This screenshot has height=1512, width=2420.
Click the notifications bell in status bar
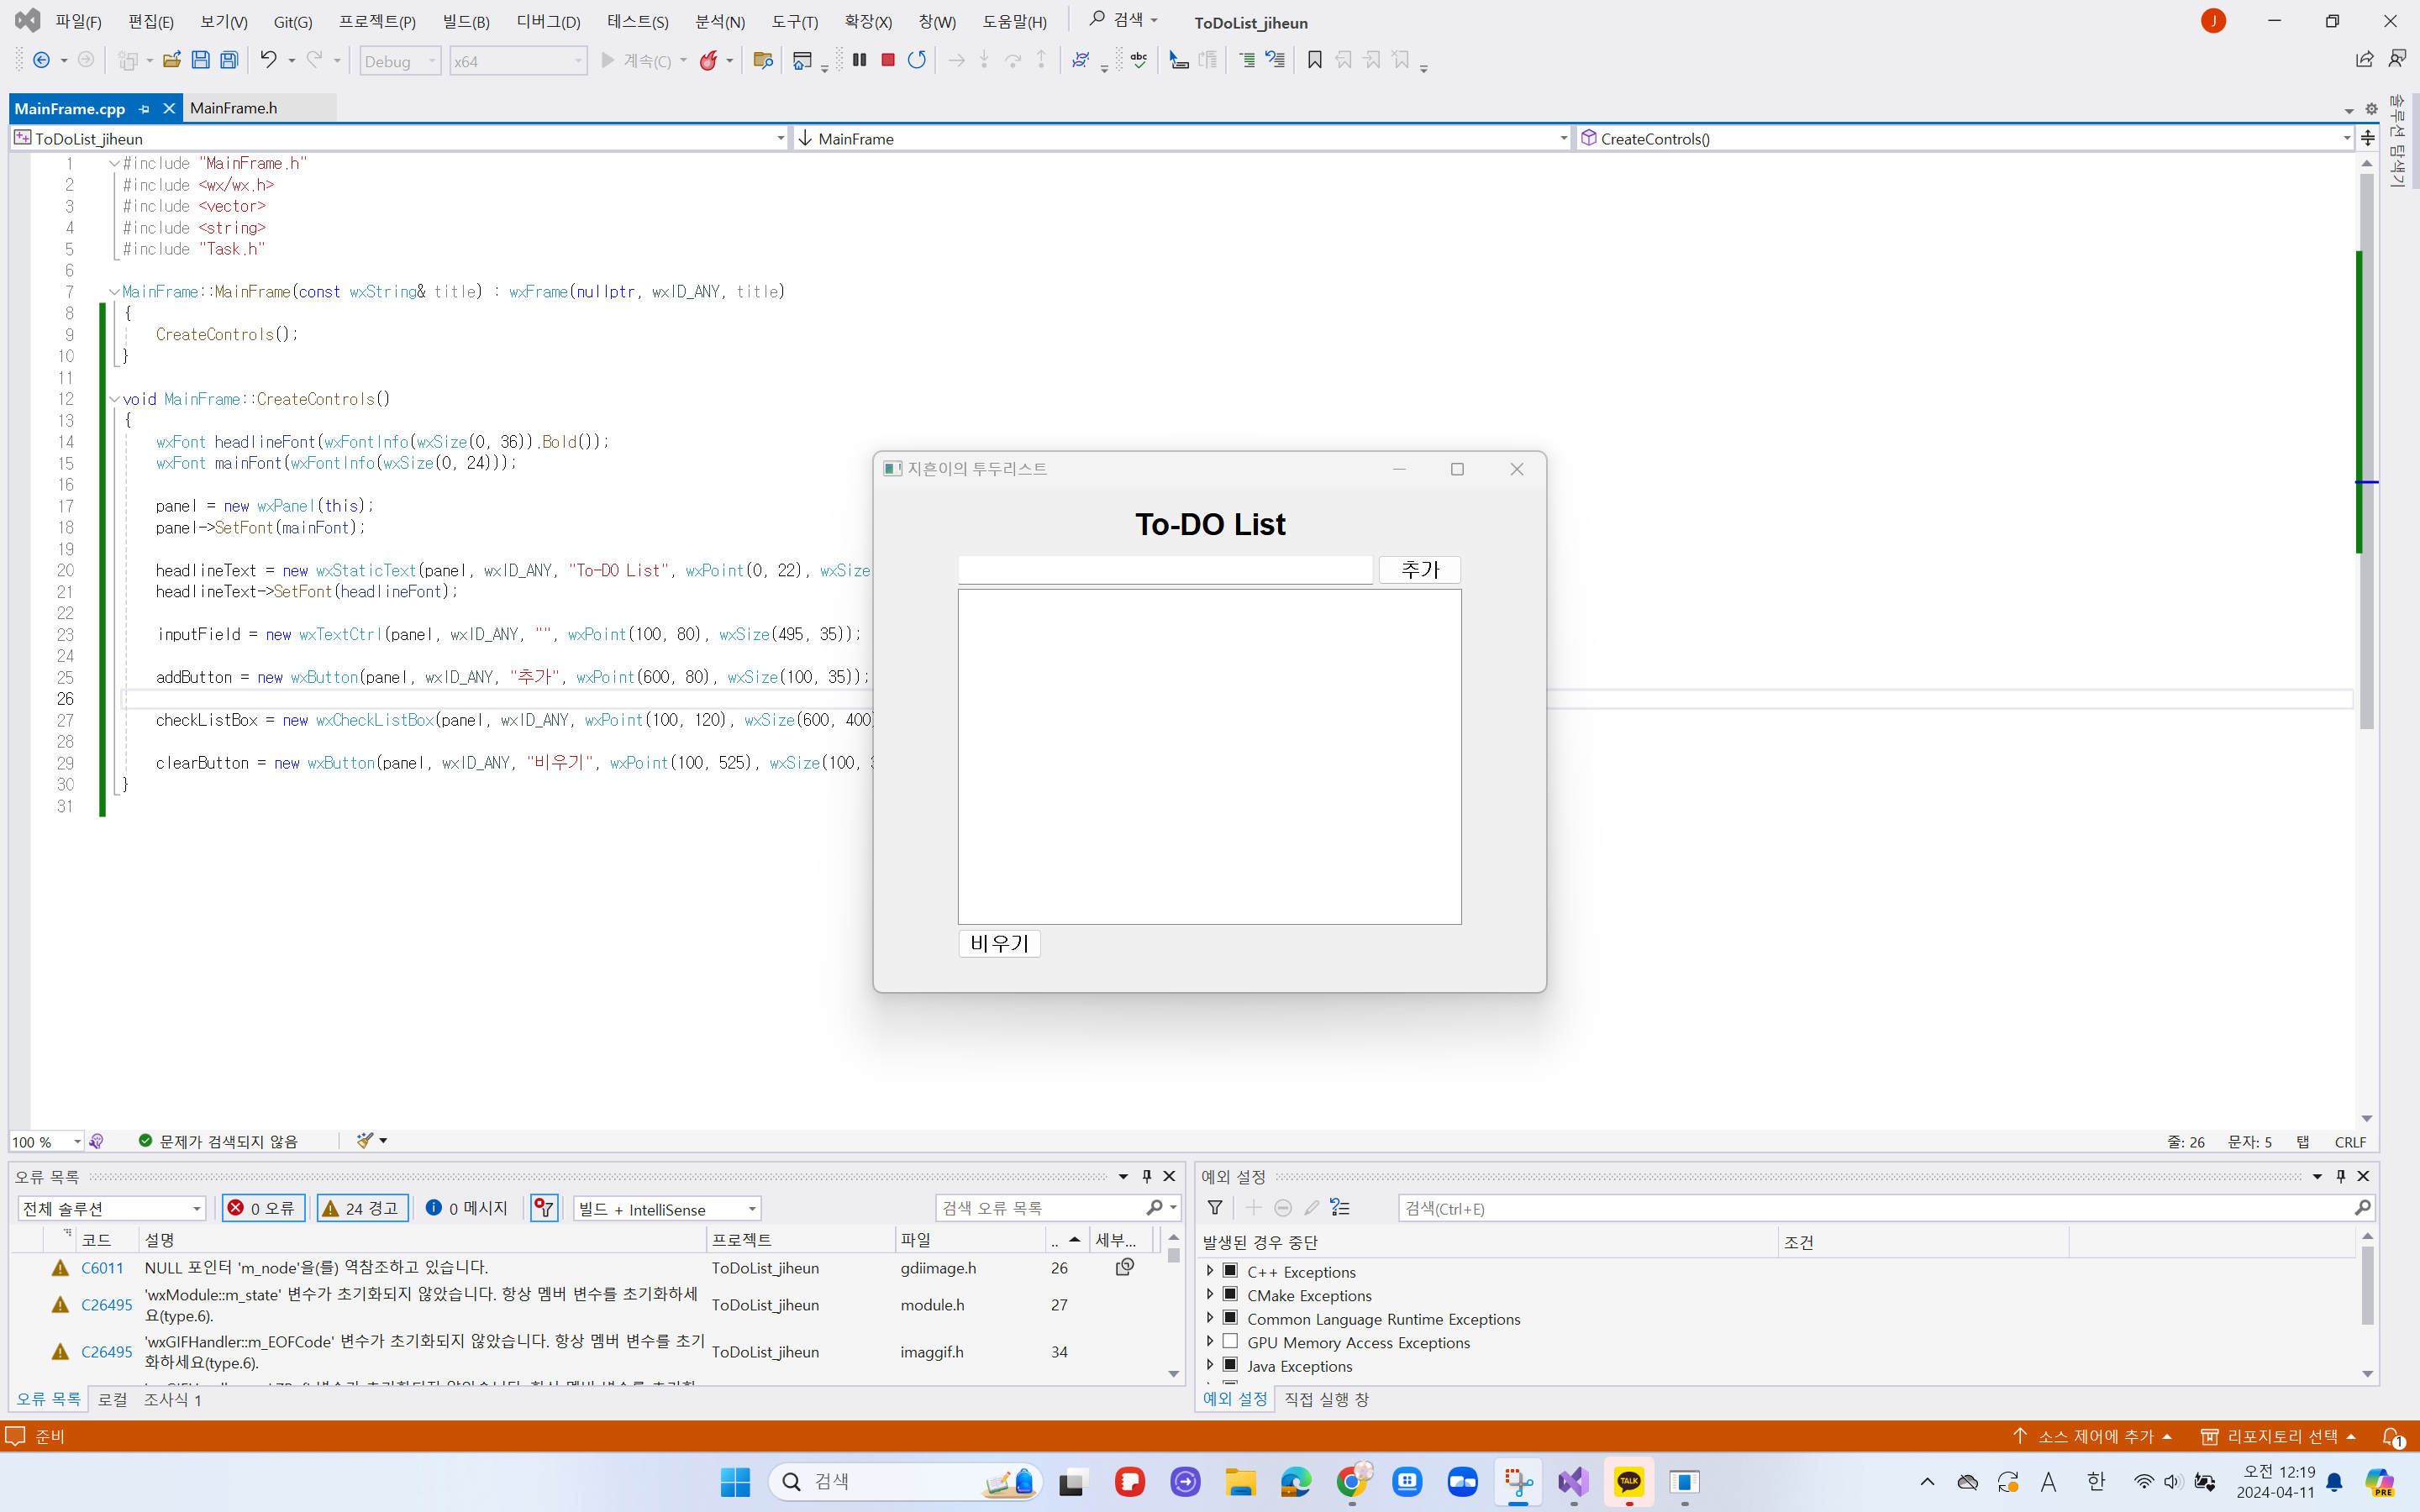2391,1437
